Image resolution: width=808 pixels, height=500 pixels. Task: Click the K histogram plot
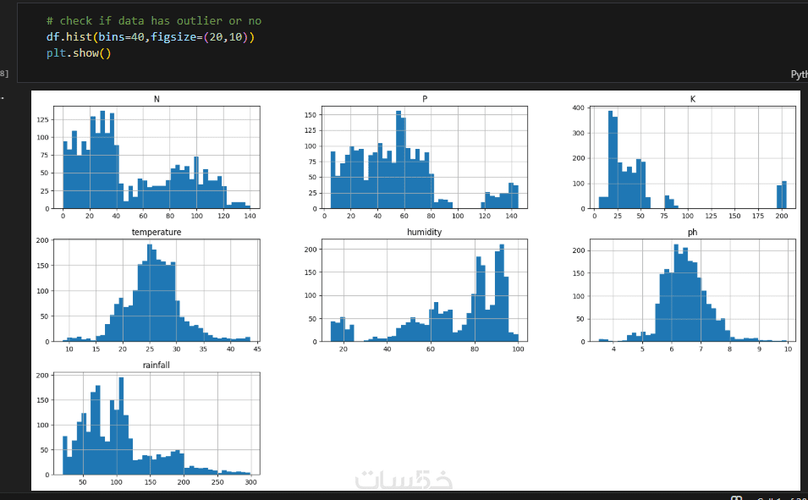coord(693,157)
